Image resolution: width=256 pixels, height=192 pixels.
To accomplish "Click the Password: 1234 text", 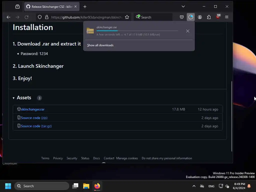I will click(34, 54).
